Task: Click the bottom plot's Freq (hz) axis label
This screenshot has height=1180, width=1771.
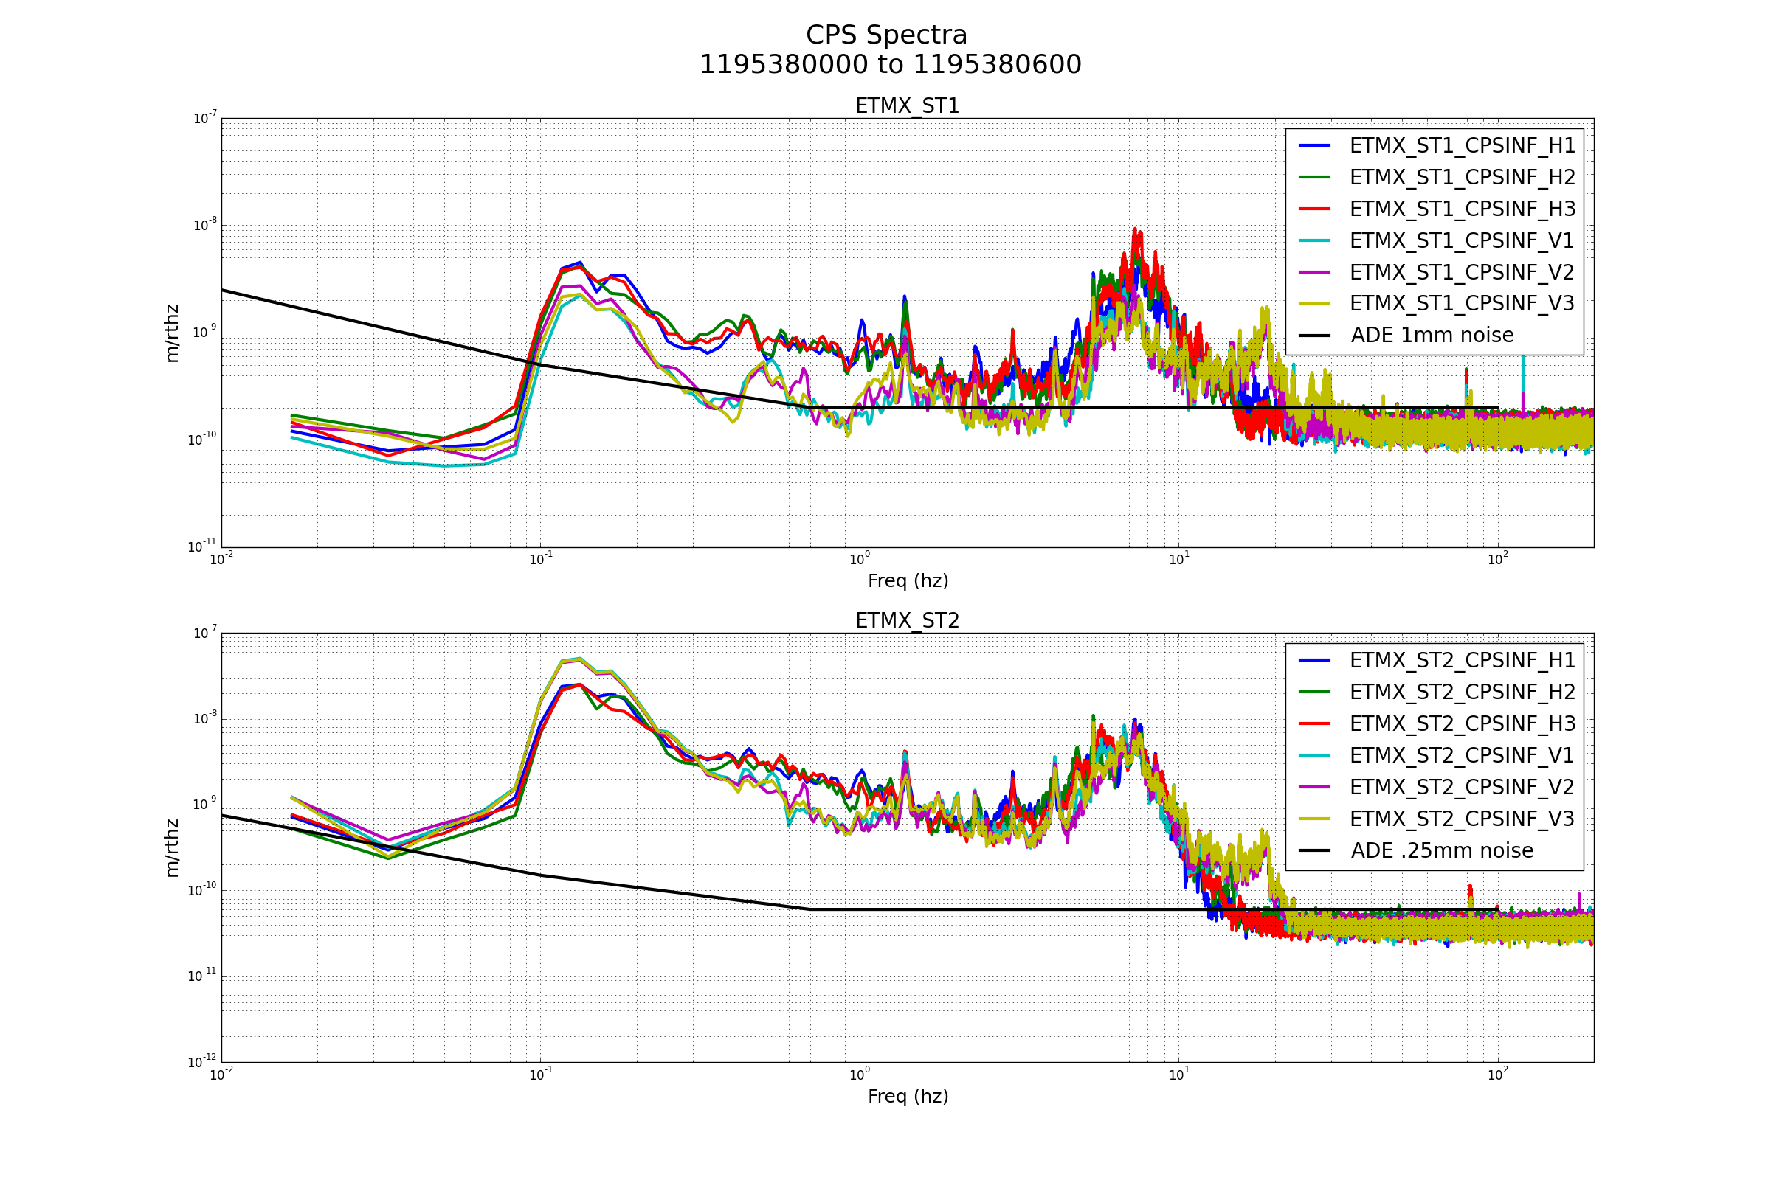Action: tap(908, 1096)
